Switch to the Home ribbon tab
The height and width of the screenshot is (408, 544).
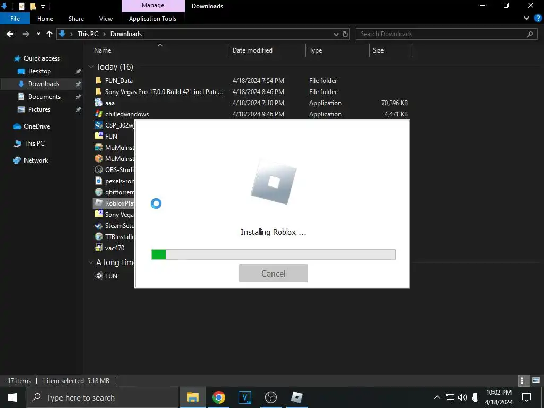tap(45, 19)
